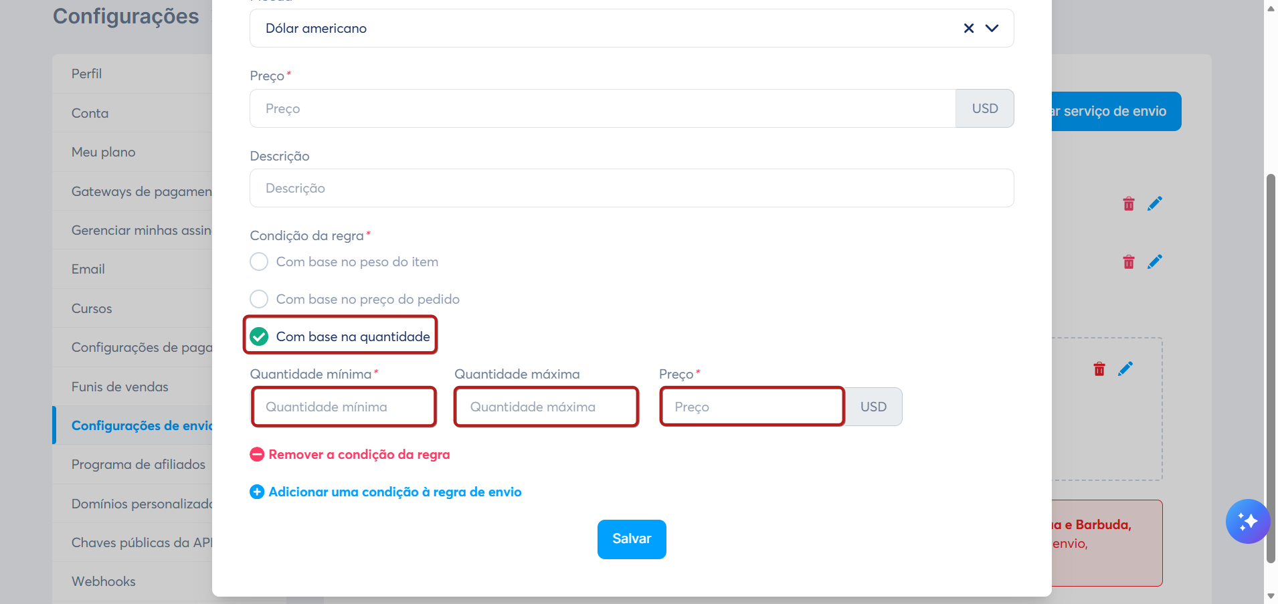This screenshot has width=1278, height=604.
Task: Go to Programa de afiliados settings
Action: tap(139, 464)
